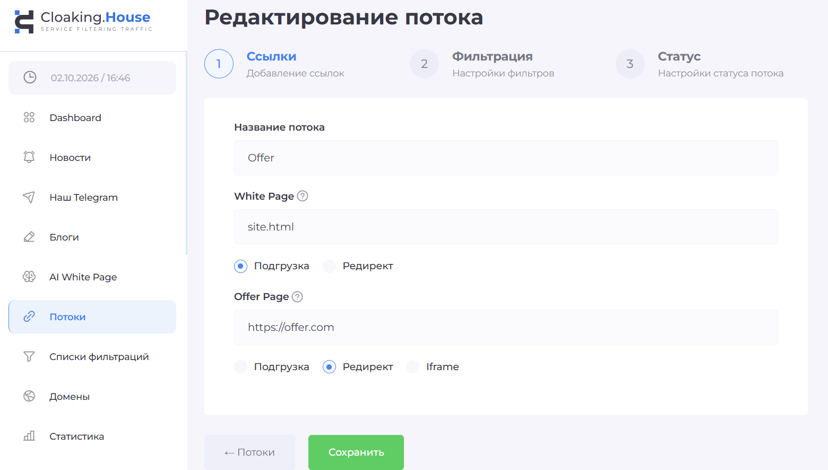The image size is (828, 470).
Task: Select Подгрузка for White Page
Action: pyautogui.click(x=241, y=266)
